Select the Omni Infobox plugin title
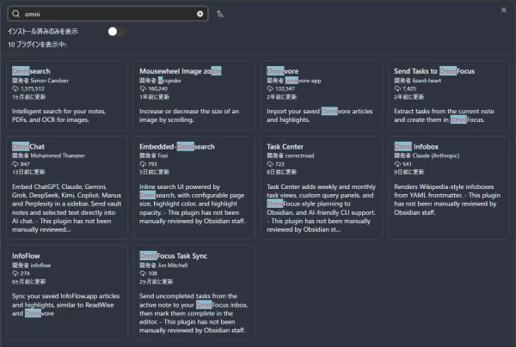Image resolution: width=516 pixels, height=347 pixels. click(416, 147)
